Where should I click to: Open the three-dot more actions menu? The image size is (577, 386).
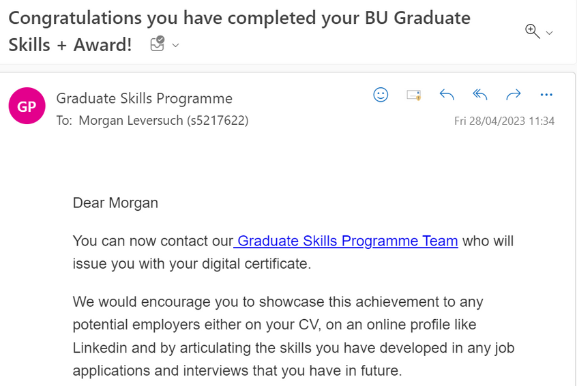pyautogui.click(x=546, y=95)
